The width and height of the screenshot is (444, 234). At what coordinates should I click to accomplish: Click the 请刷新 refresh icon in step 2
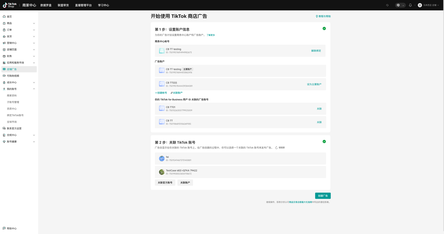276,148
